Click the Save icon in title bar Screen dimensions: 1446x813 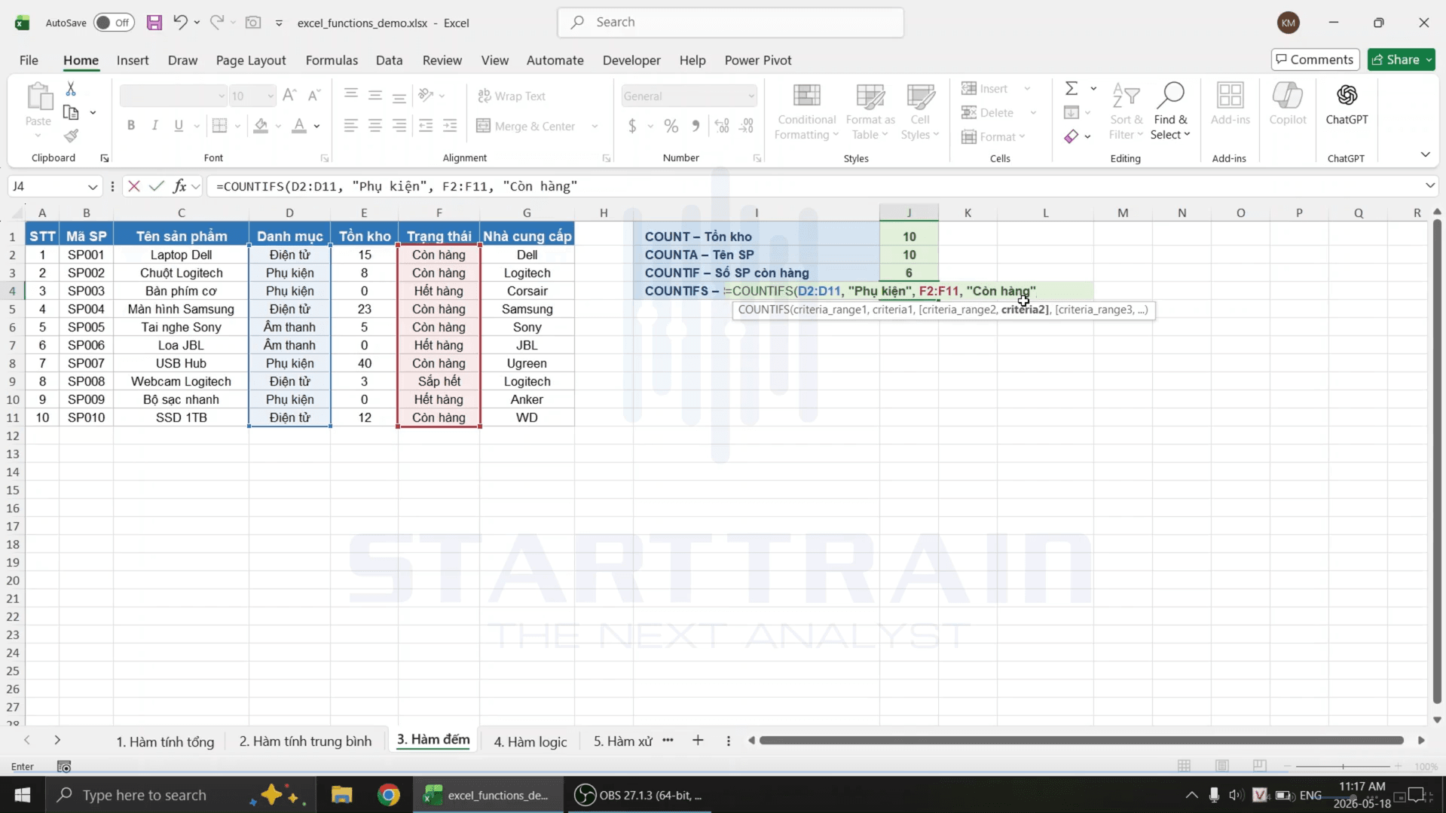(154, 23)
